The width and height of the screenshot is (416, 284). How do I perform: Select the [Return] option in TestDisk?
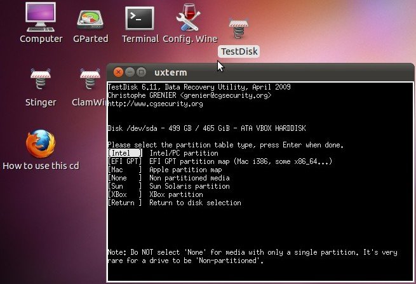click(125, 203)
